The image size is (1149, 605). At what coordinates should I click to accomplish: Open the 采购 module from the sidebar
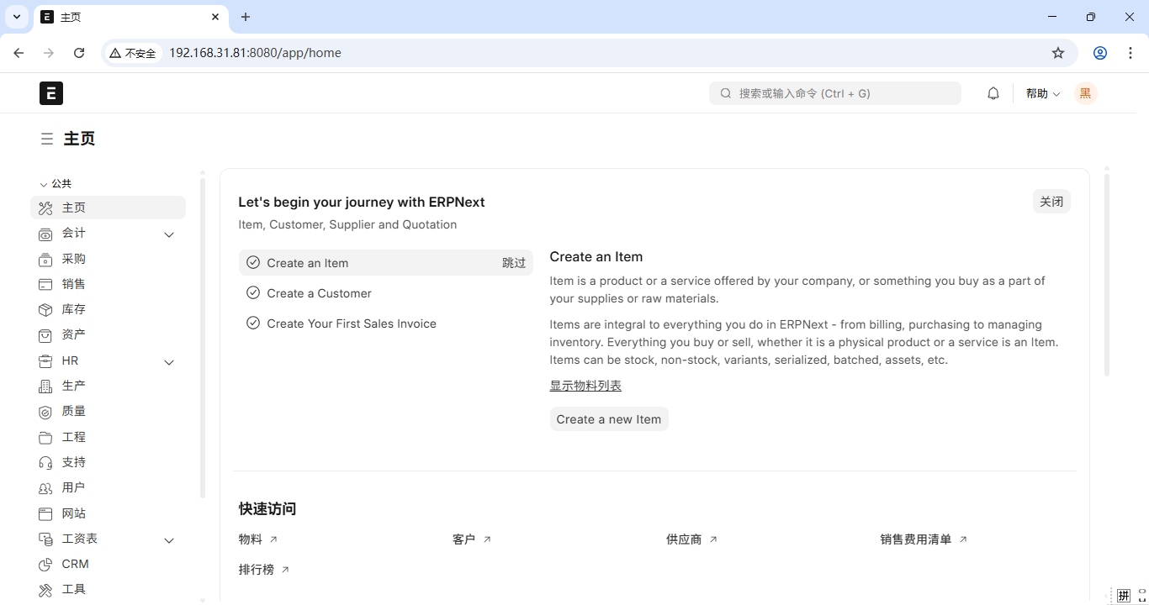click(x=108, y=259)
